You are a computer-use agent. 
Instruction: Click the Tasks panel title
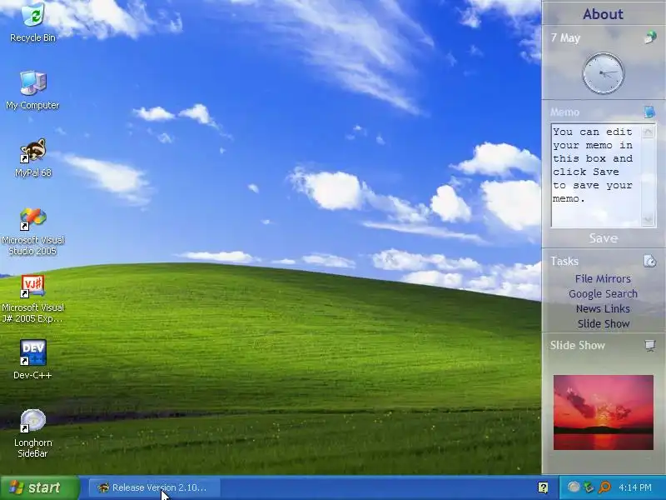coord(564,261)
